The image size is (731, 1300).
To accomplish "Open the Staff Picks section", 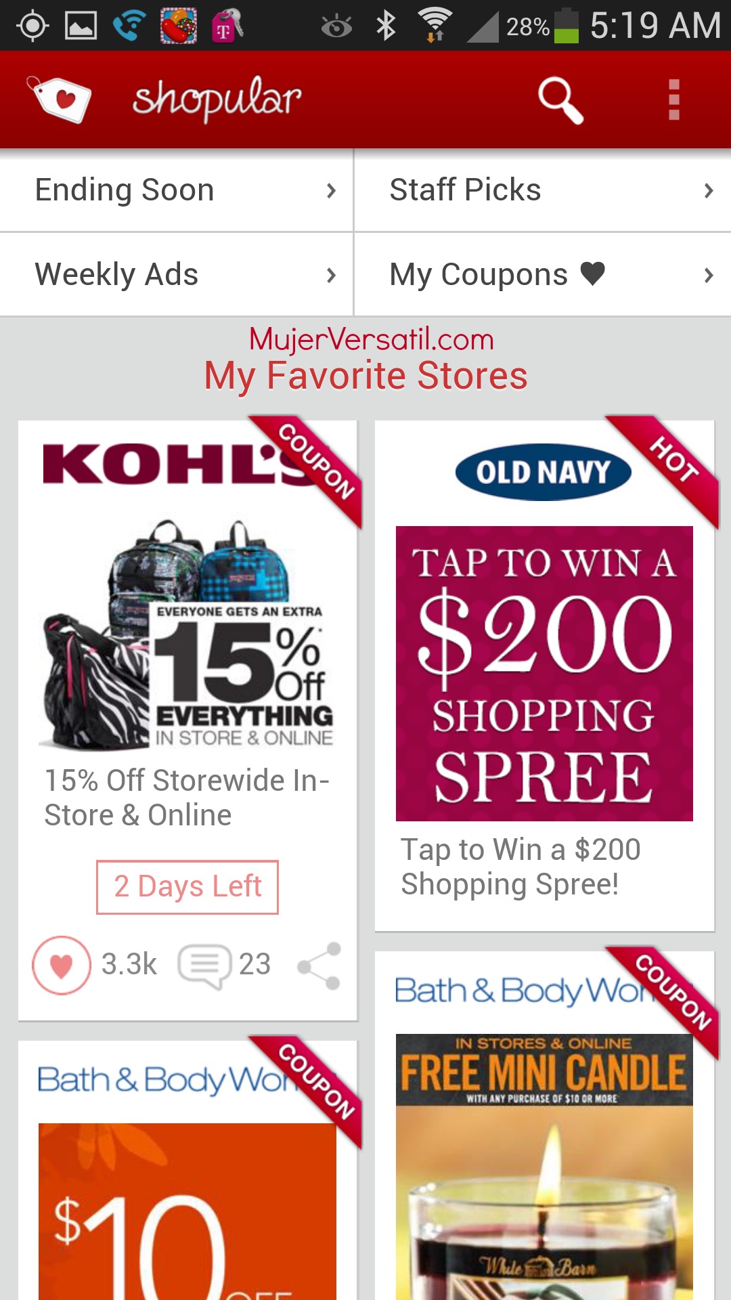I will [543, 190].
